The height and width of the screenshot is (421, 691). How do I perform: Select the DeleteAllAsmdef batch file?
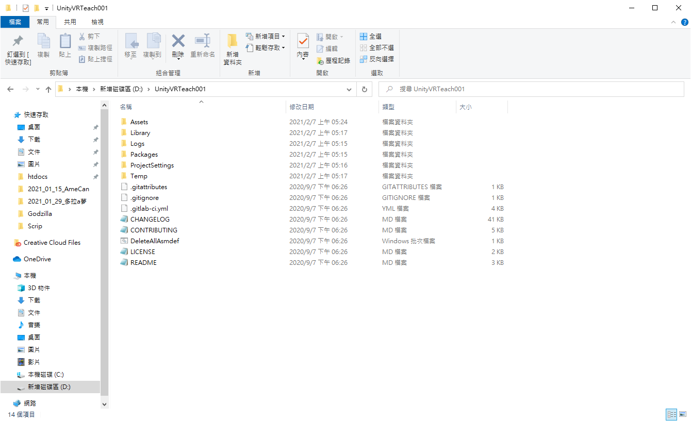click(155, 241)
